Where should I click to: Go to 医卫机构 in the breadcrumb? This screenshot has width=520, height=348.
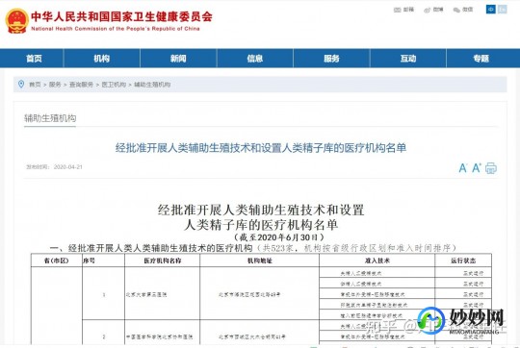pyautogui.click(x=114, y=85)
